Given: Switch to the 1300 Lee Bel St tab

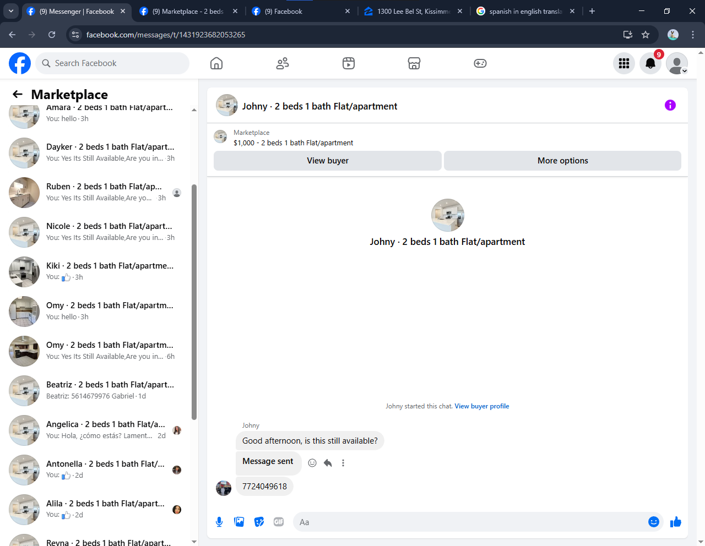Looking at the screenshot, I should click(413, 11).
